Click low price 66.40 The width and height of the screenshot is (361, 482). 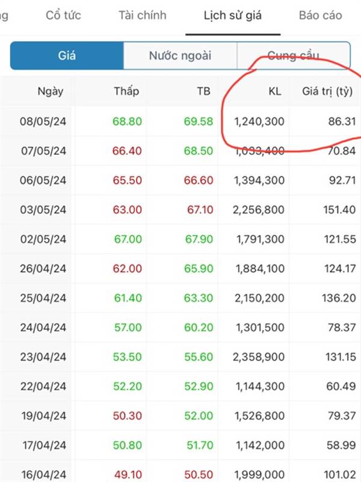[127, 151]
